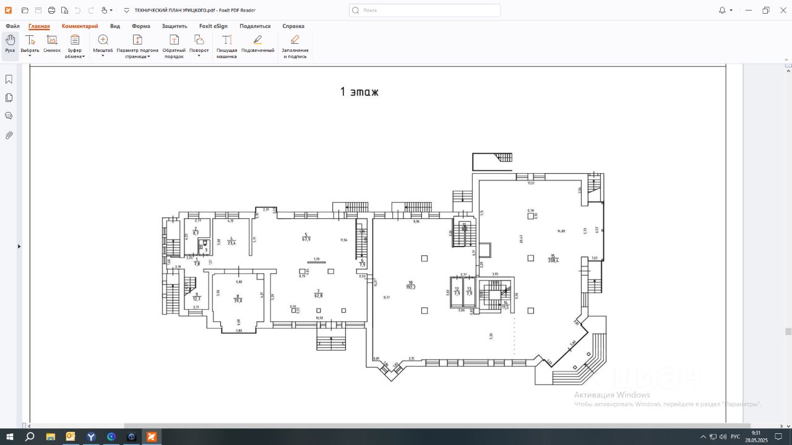Screen dimensions: 792x445
Task: Open the Attachments panel paperclip icon
Action: point(9,135)
